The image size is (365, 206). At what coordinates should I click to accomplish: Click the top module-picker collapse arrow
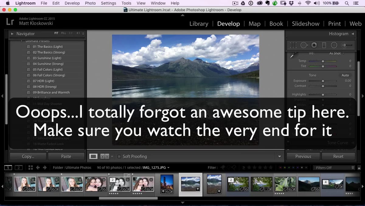[x=182, y=15]
